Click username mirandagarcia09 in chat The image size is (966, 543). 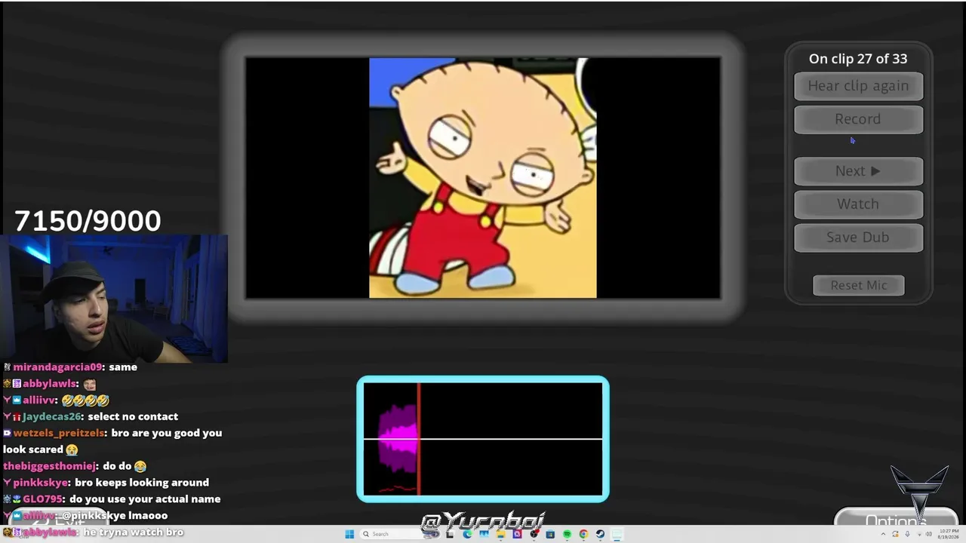pyautogui.click(x=57, y=367)
